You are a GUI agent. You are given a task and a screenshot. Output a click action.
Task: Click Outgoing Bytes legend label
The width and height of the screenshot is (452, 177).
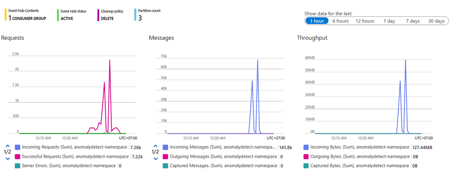(x=360, y=156)
